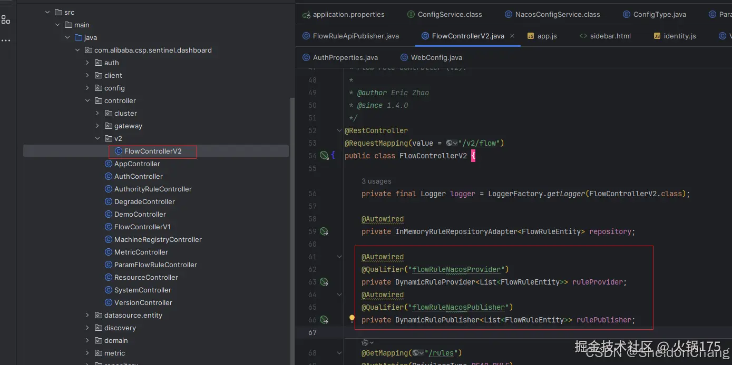
Task: Click the inlay settings icon above line 68
Action: tap(365, 343)
